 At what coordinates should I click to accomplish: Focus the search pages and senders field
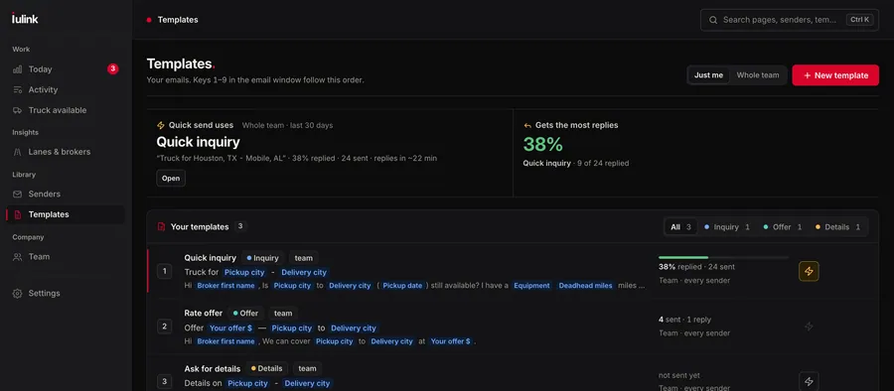pyautogui.click(x=789, y=20)
